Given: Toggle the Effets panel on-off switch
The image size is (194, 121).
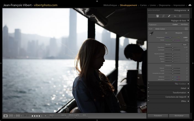Looking at the screenshot, I should tap(149, 101).
